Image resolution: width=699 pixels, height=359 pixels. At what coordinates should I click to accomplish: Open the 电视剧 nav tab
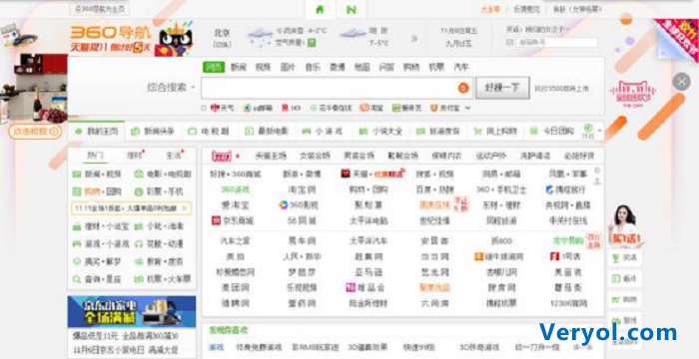click(209, 131)
